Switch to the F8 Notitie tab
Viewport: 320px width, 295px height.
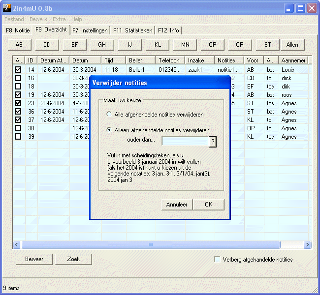[18, 30]
